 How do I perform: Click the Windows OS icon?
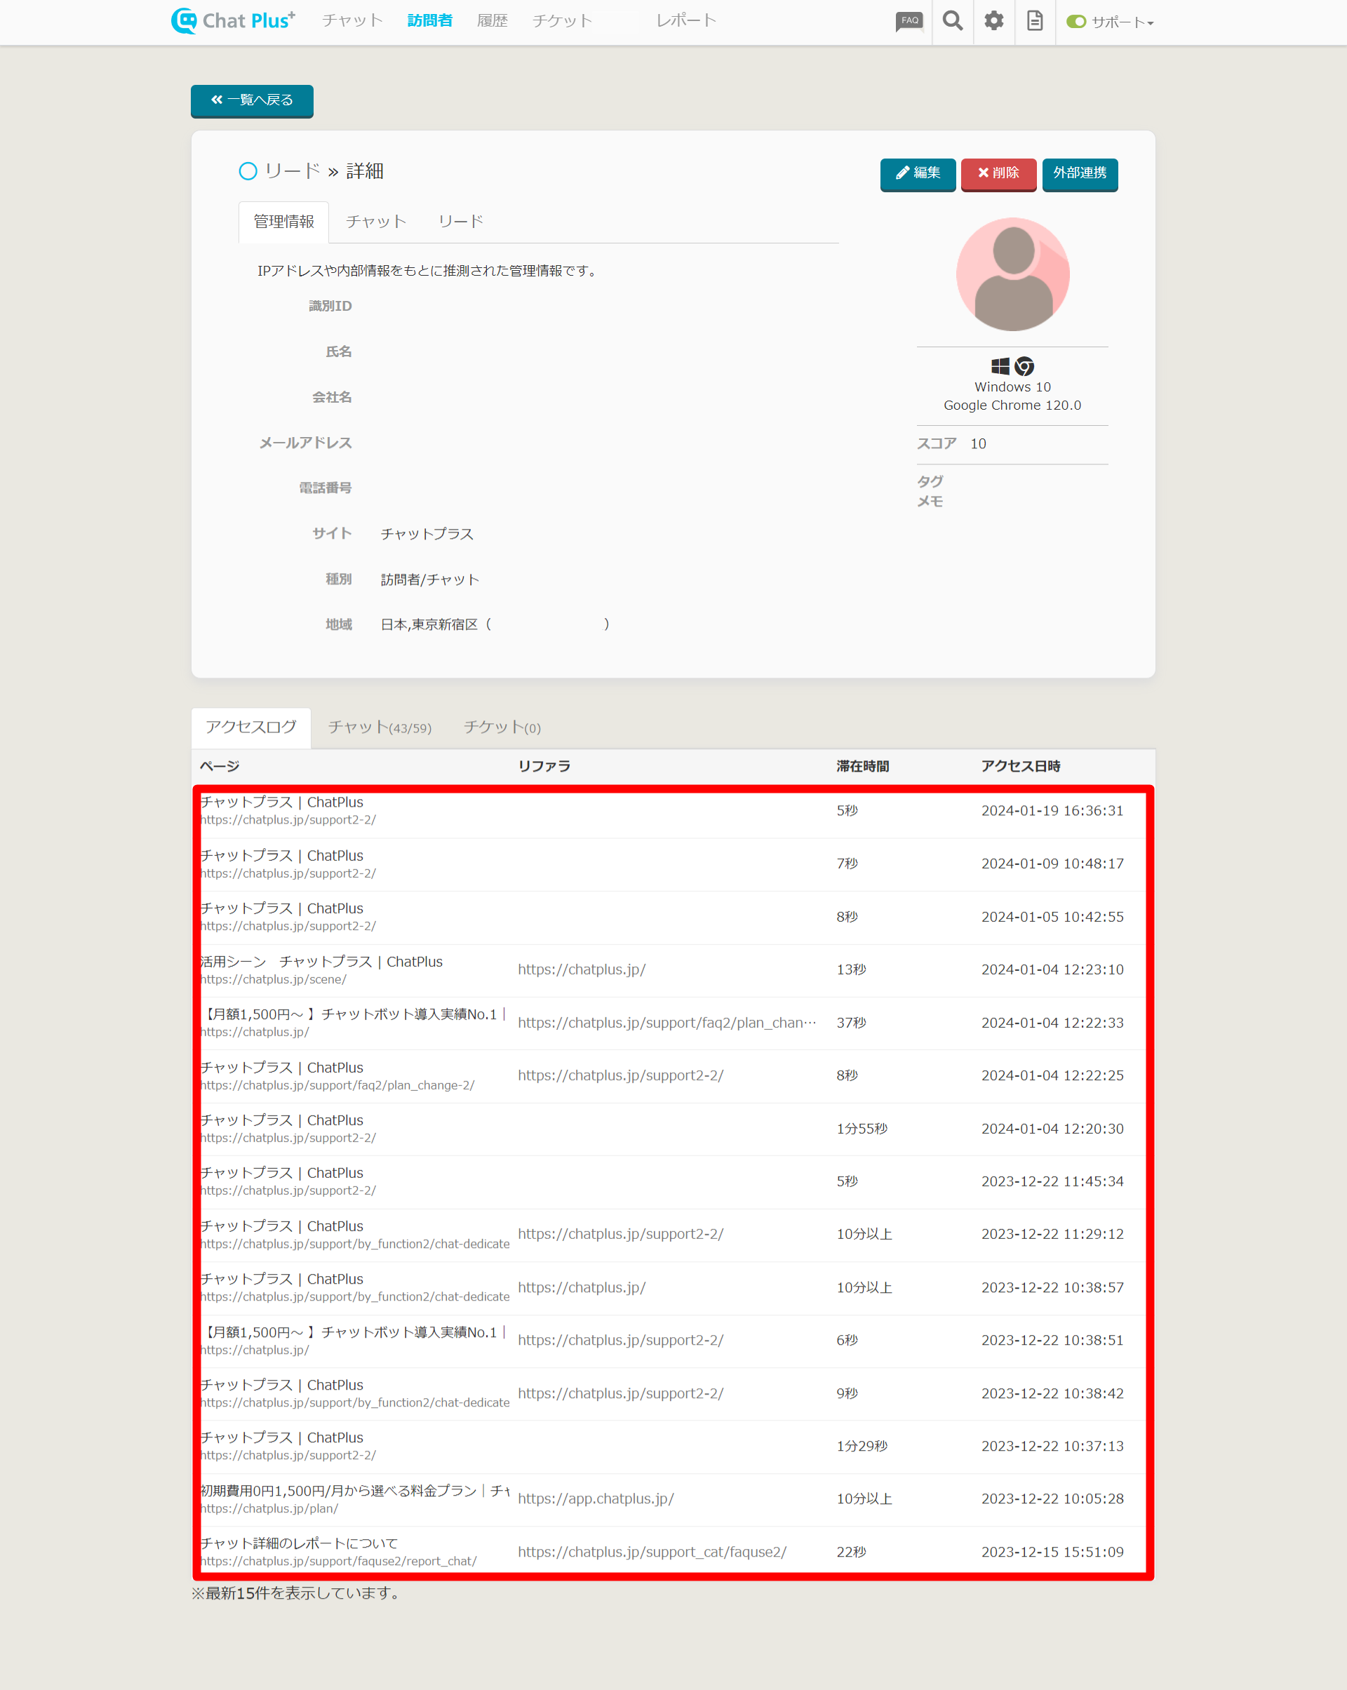pos(1000,366)
